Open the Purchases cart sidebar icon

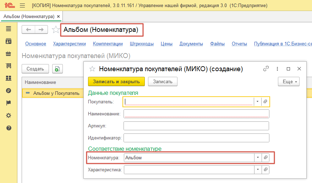9,66
